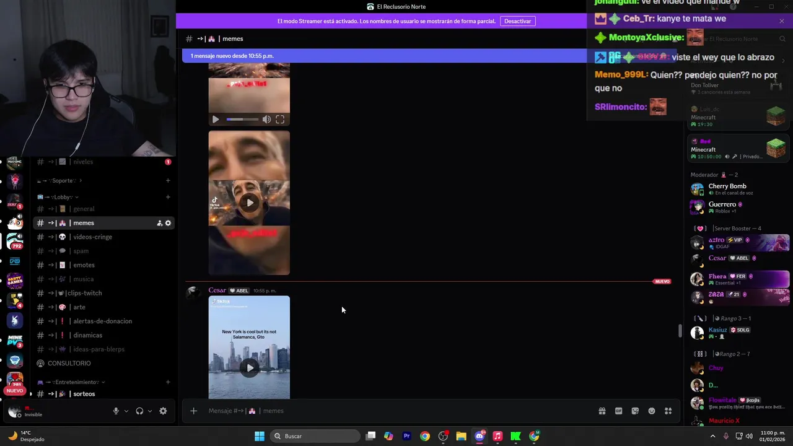The height and width of the screenshot is (446, 793).
Task: Open the general channel
Action: pos(103,209)
